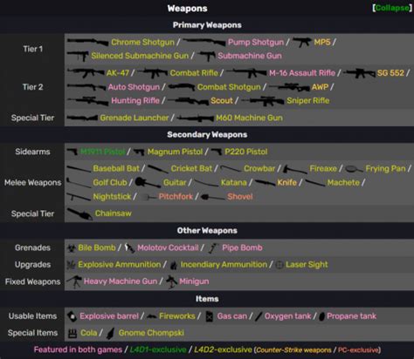The image size is (414, 359).
Task: Open the Pump Shotgun link
Action: (256, 43)
